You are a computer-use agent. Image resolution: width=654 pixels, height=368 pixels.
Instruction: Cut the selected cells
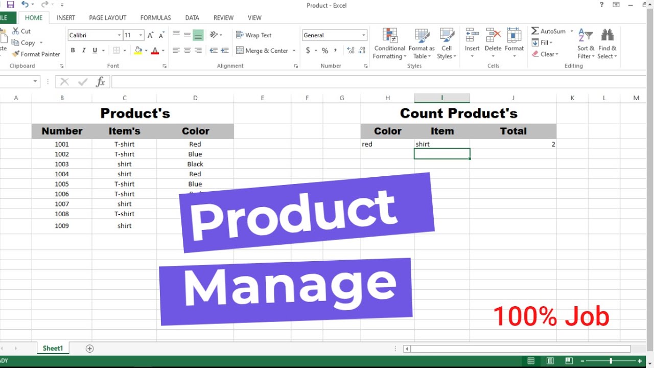point(21,31)
